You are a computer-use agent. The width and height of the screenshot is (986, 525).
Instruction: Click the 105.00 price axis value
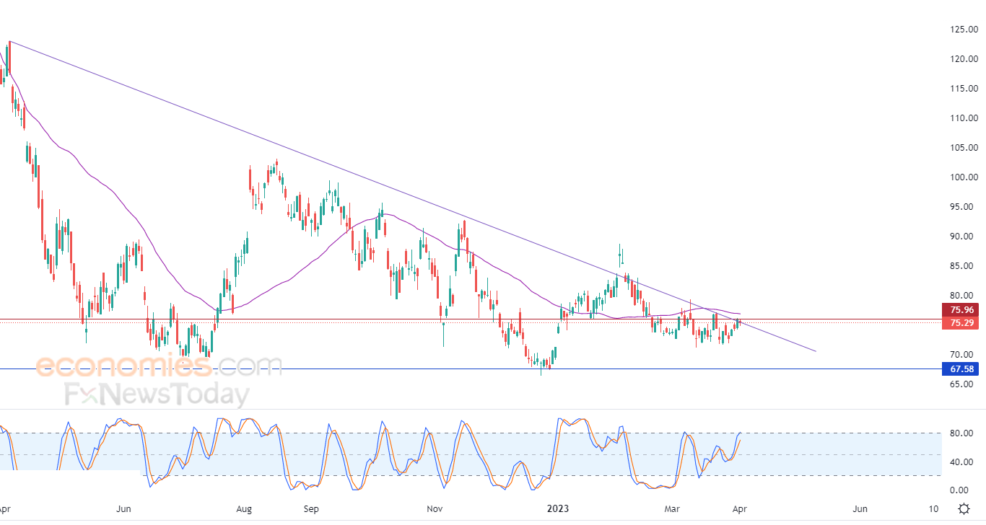click(964, 148)
